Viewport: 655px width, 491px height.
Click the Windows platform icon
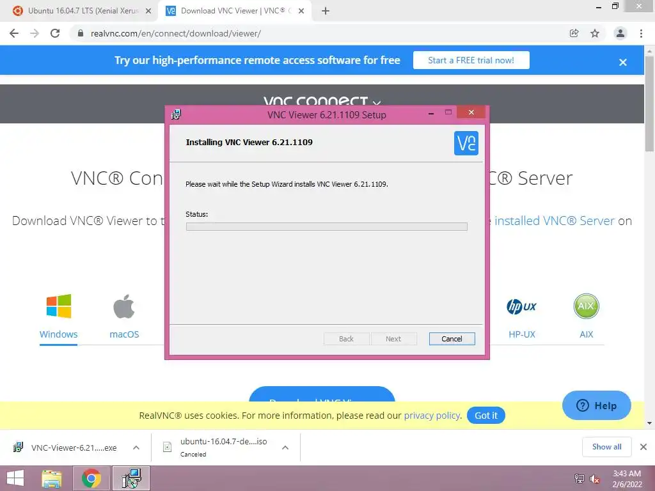point(58,306)
